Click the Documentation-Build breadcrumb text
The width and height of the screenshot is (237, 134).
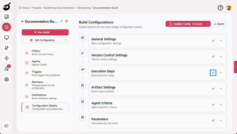[105, 8]
